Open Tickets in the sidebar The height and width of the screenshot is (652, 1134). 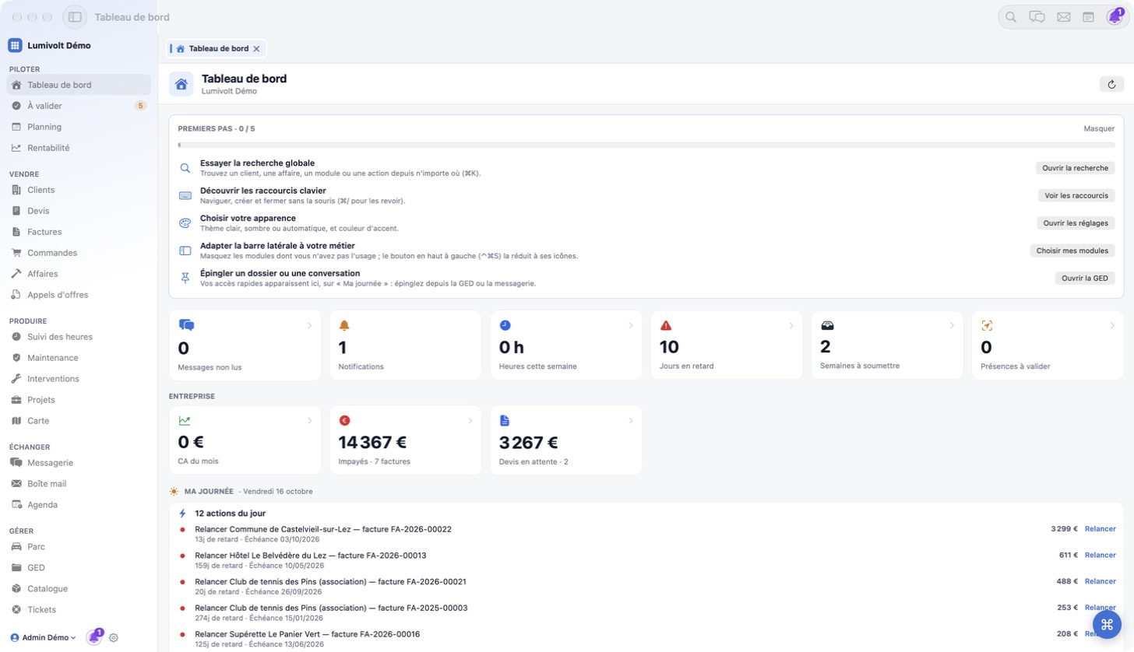(x=78, y=610)
